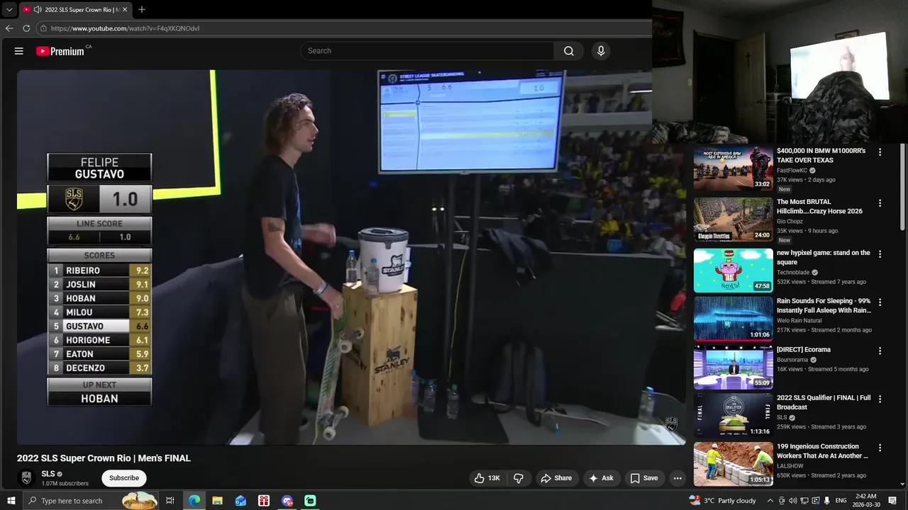This screenshot has height=510, width=908.
Task: Click the search magnifier button
Action: [569, 51]
